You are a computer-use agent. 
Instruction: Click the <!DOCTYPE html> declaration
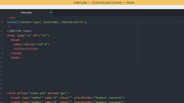point(19,31)
